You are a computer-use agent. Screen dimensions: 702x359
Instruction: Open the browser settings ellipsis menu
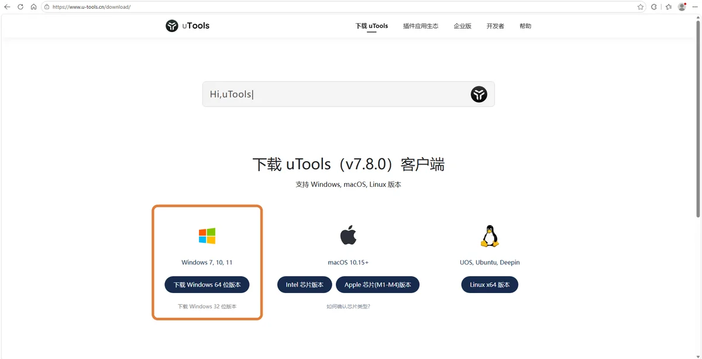695,7
